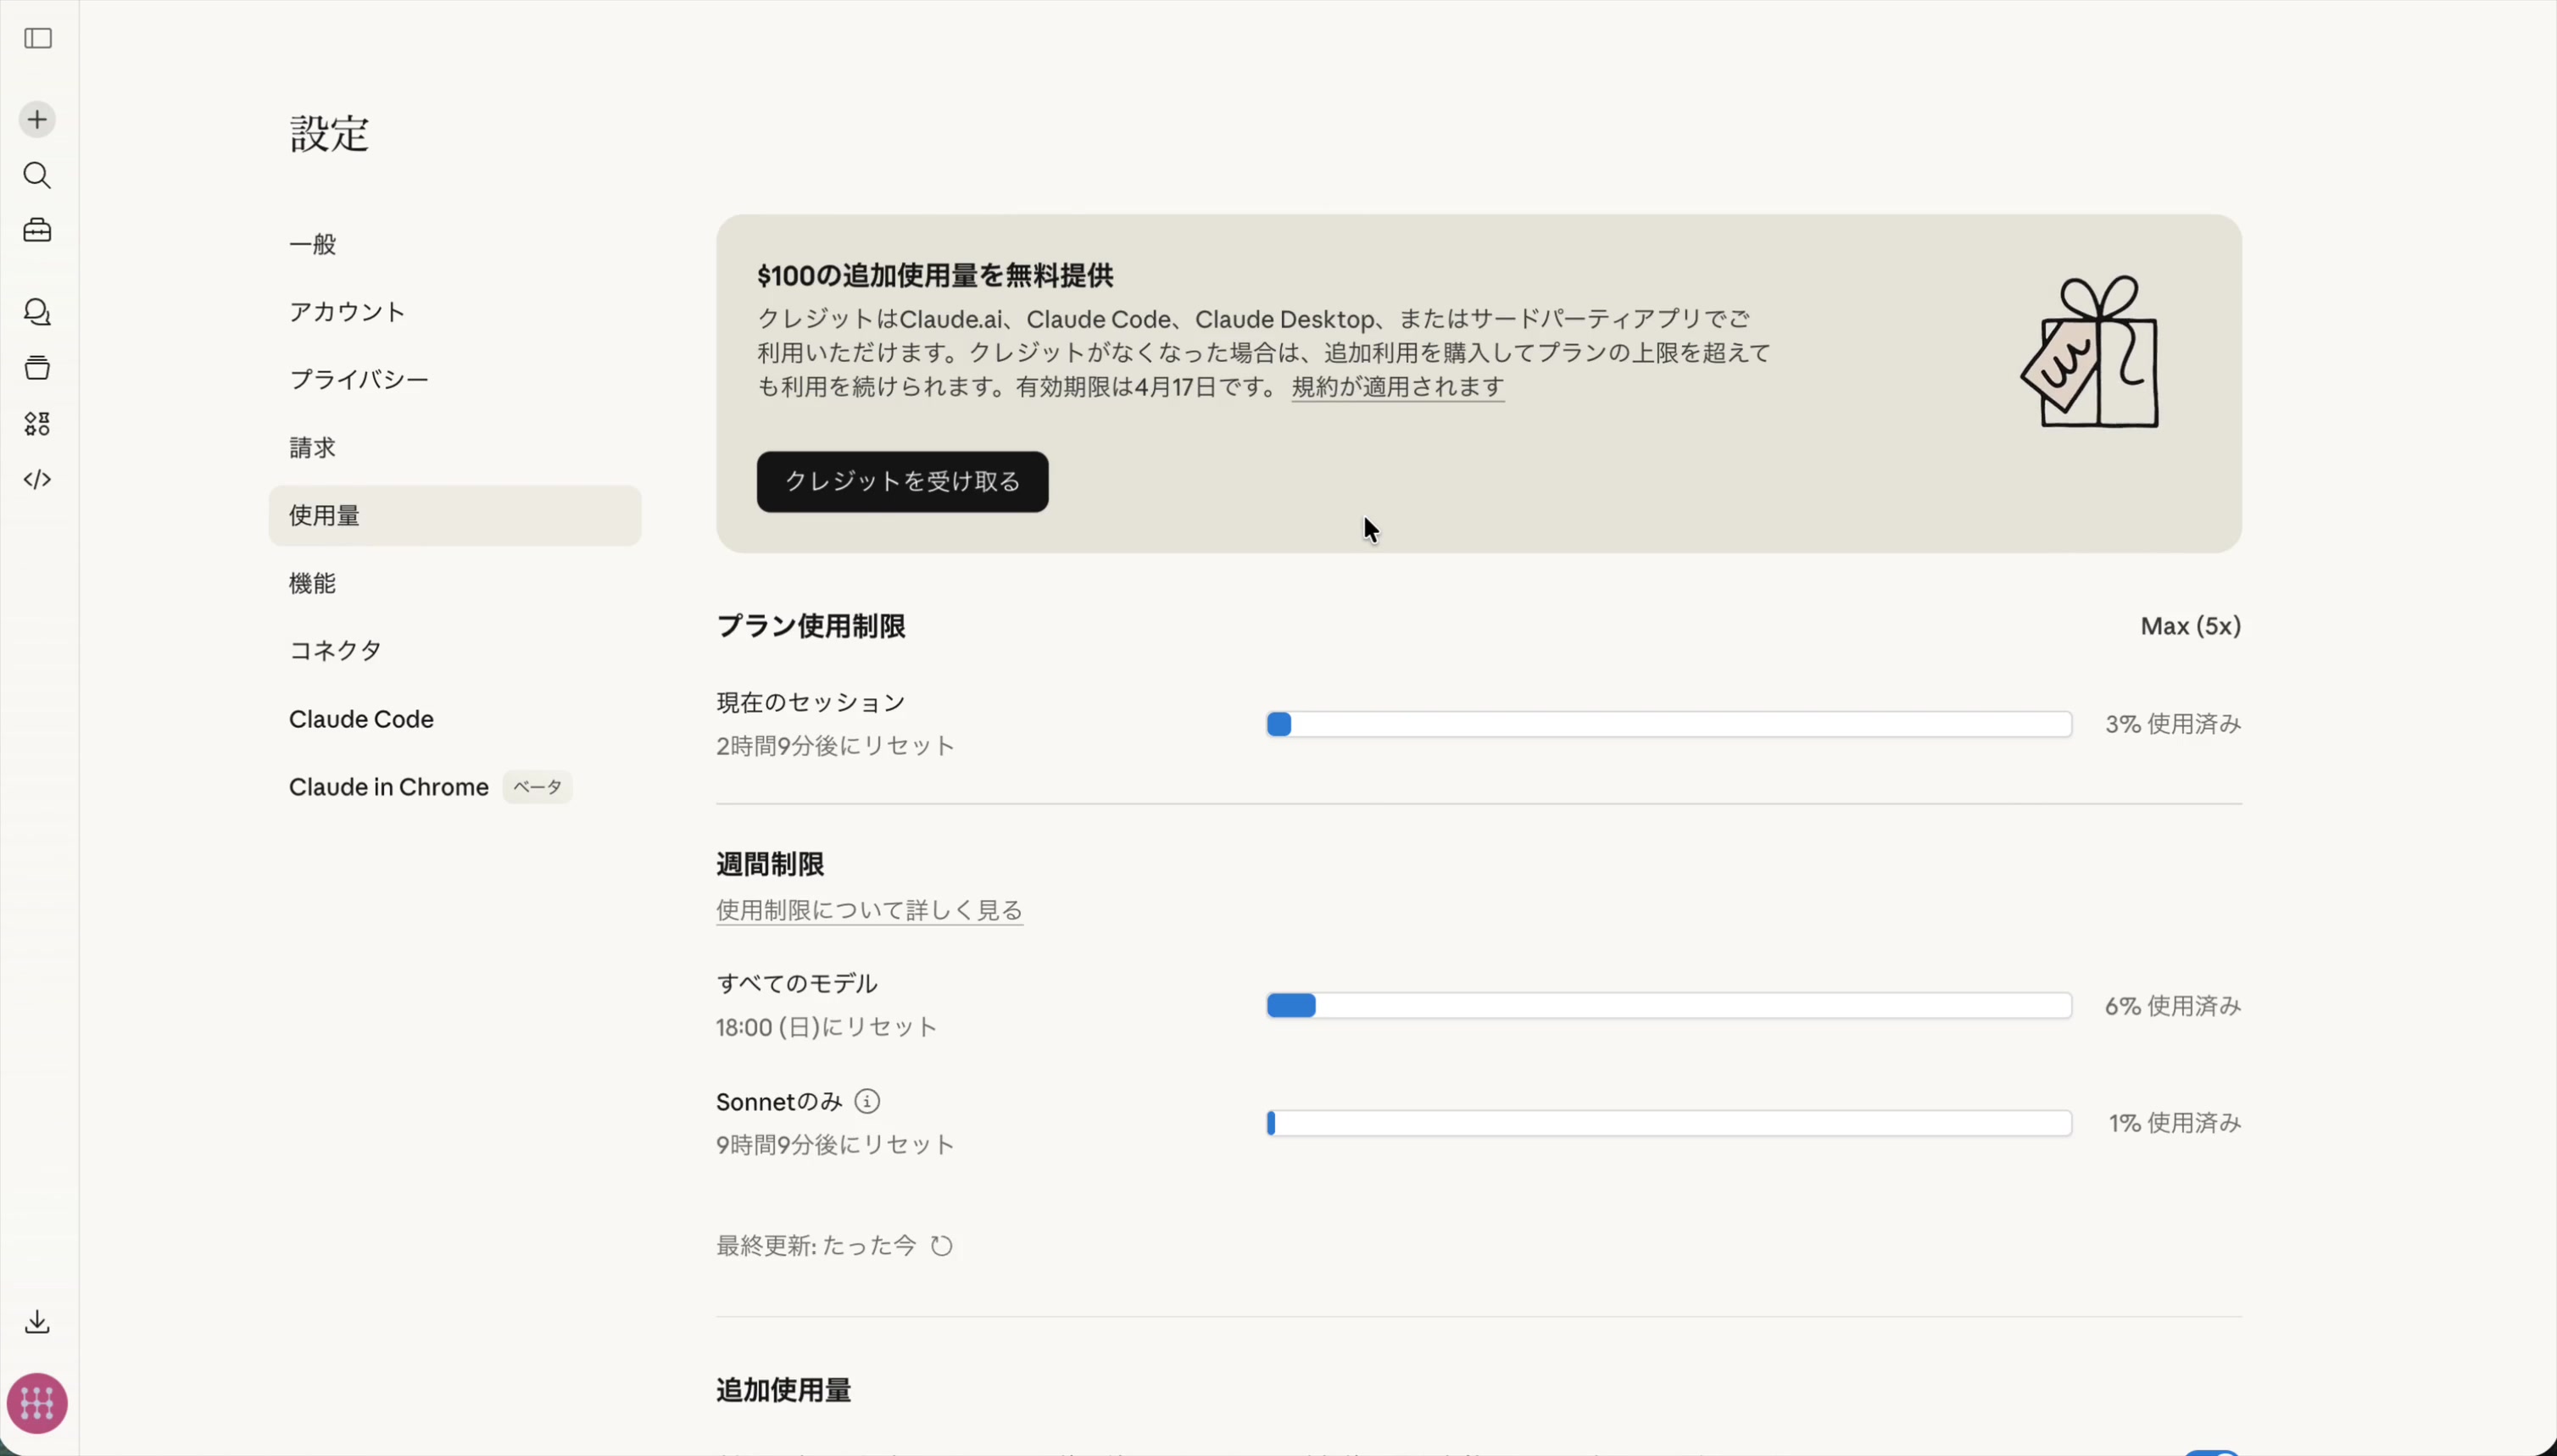The height and width of the screenshot is (1456, 2557).
Task: Switch to the アカウント settings section
Action: pos(345,311)
